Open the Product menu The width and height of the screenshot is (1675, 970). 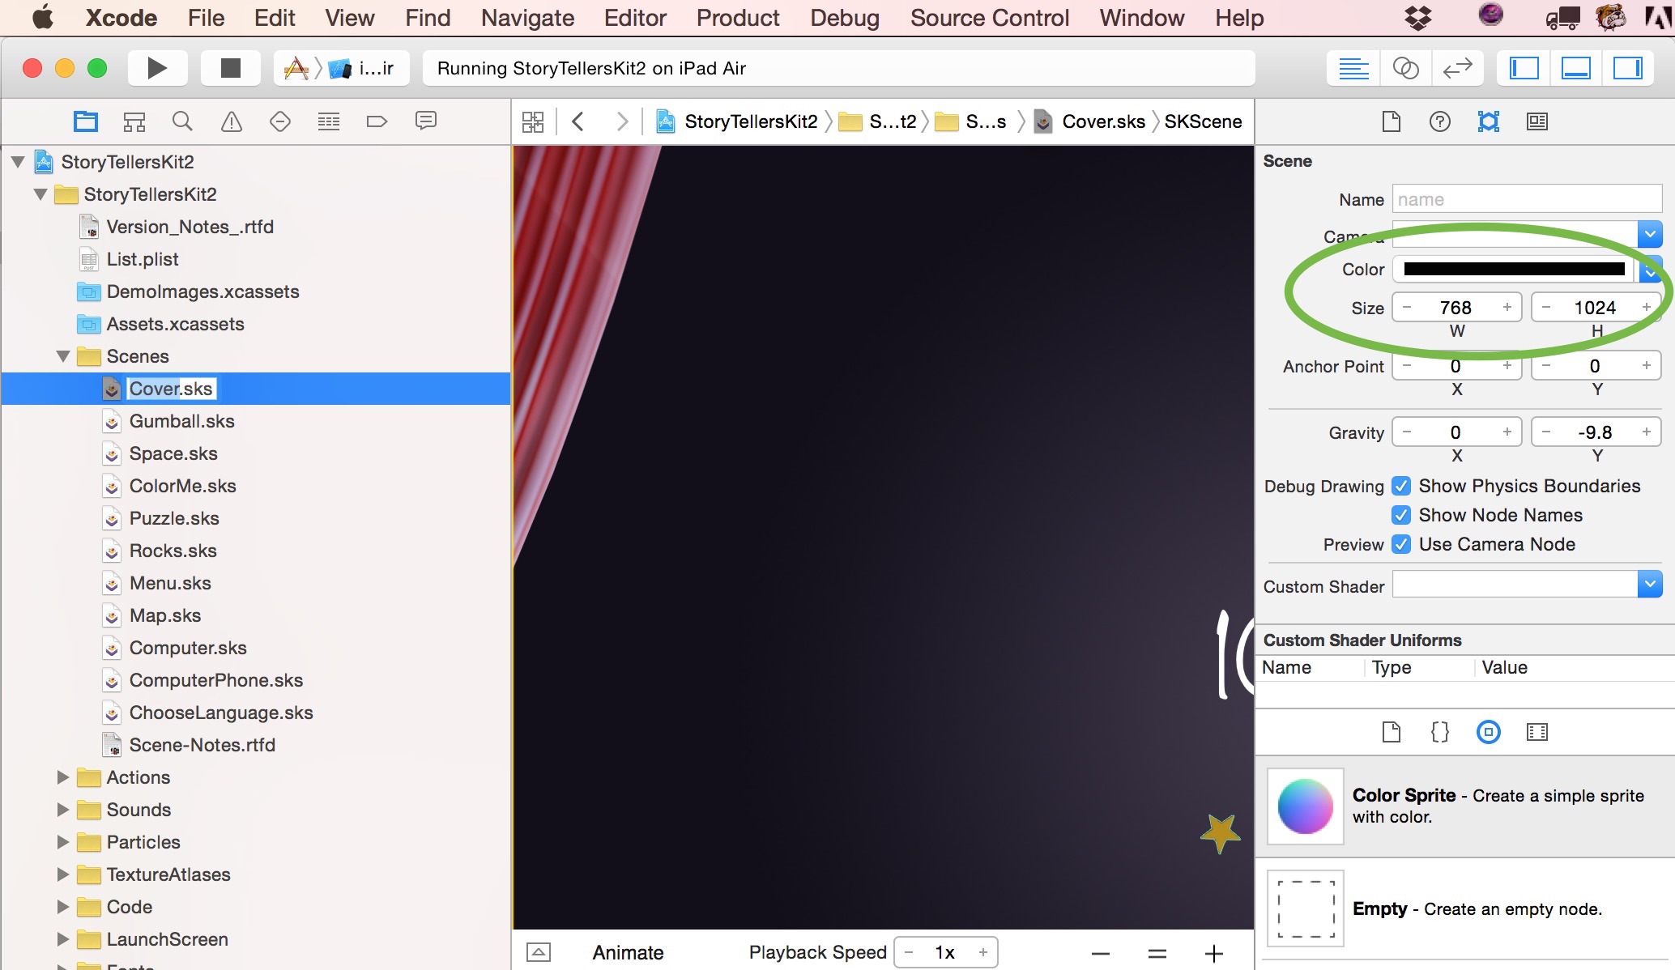click(737, 17)
